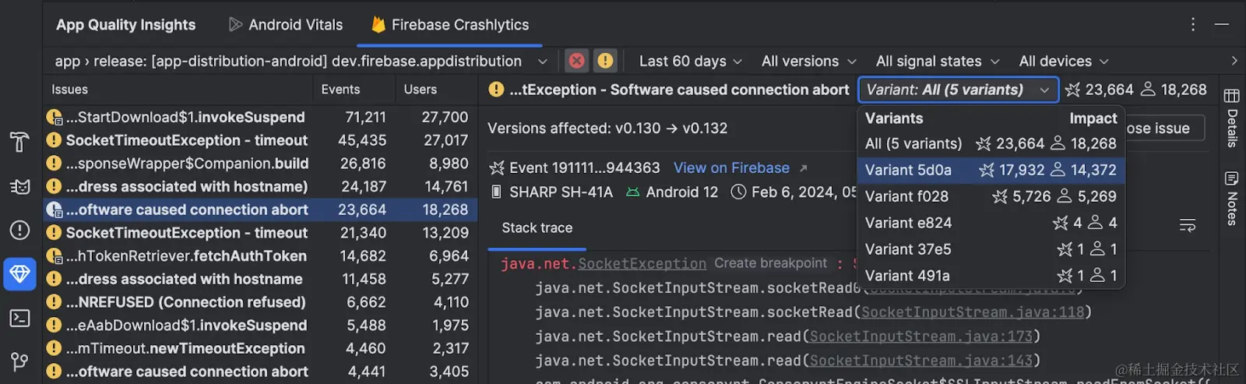Hide the App Quality Insights panel

click(x=1222, y=24)
